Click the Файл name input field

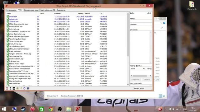point(141,16)
